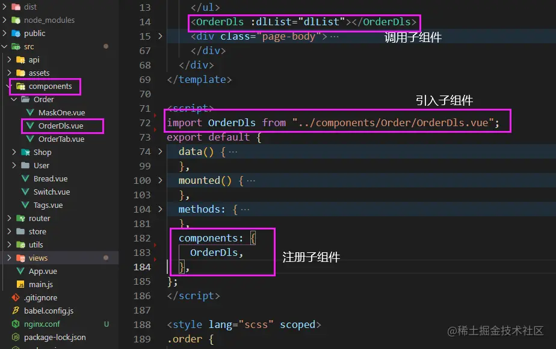Click the node_modules folder icon
556x349 pixels.
[x=16, y=20]
